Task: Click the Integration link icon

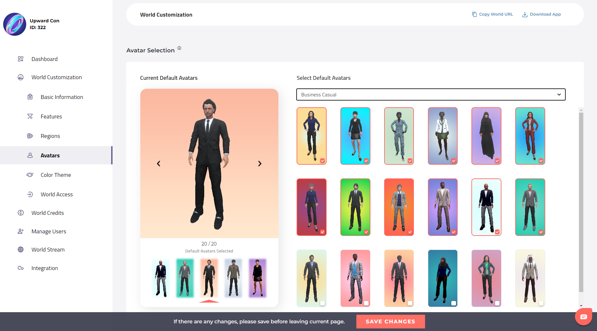Action: pos(20,268)
